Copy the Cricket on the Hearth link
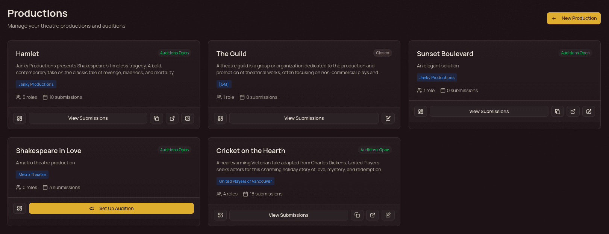This screenshot has width=609, height=234. (x=357, y=215)
